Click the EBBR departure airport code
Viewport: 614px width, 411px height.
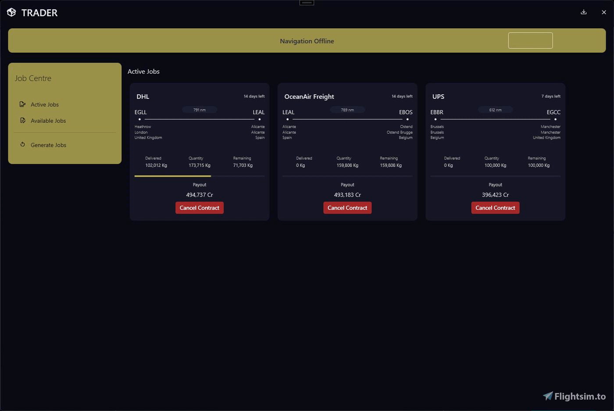437,112
